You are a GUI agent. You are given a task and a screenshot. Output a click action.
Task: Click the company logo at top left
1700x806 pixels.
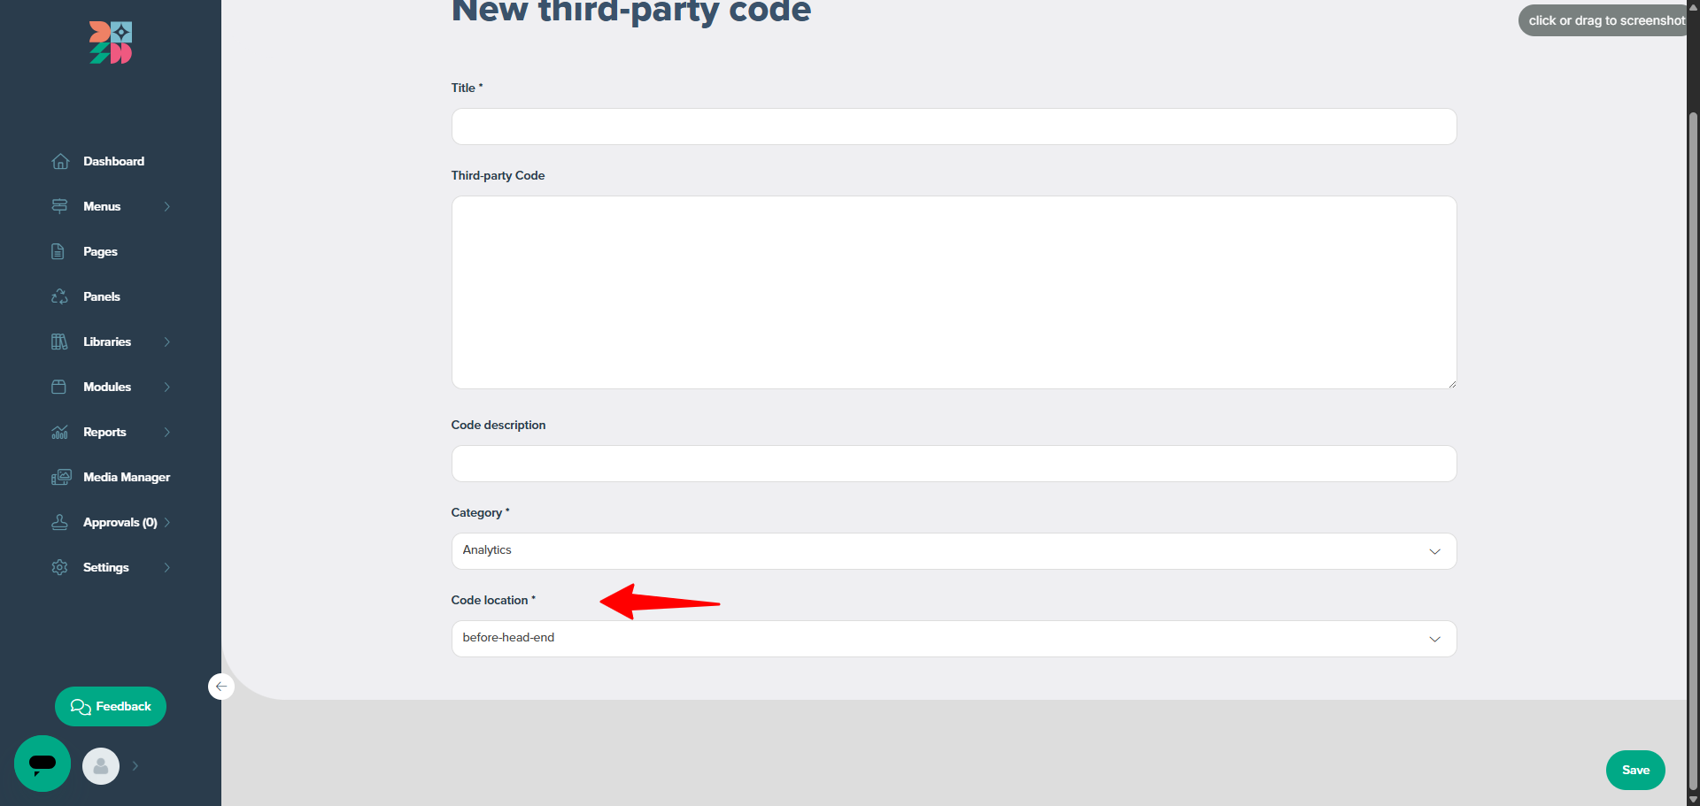[x=110, y=42]
